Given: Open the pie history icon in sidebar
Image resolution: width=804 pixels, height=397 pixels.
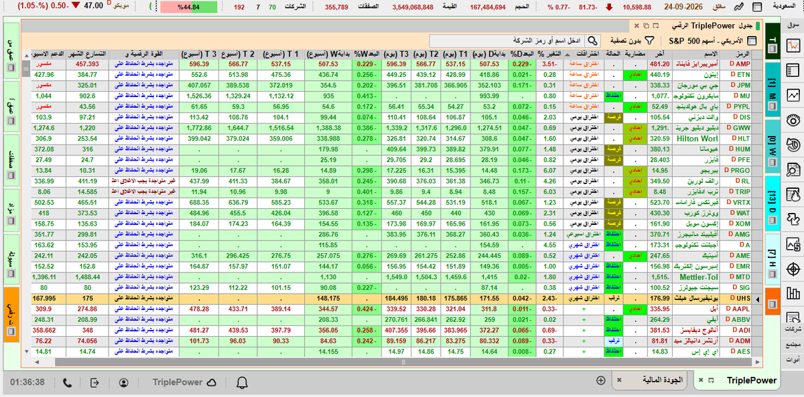Looking at the screenshot, I should coord(794,145).
